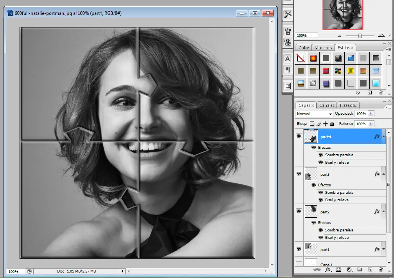Hide the part3 layer's Sombra paralela effect
394x278 pixels.
(320, 193)
